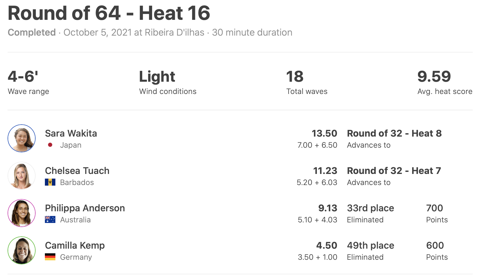The height and width of the screenshot is (279, 478).
Task: Go to Round of 32 - Heat 7
Action: (394, 171)
